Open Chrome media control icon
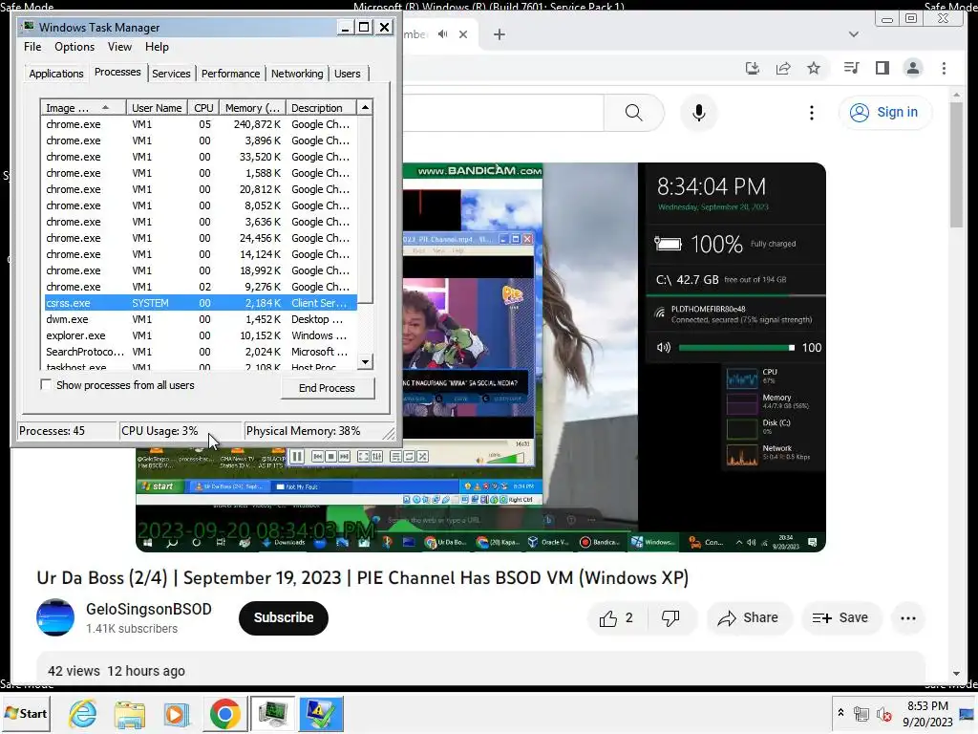This screenshot has height=734, width=978. (x=851, y=68)
